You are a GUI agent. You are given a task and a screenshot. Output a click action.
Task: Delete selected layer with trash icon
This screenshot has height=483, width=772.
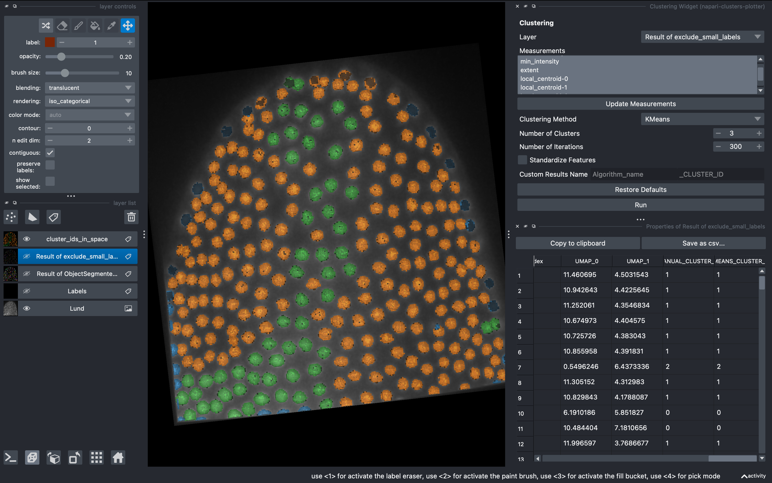(x=131, y=217)
